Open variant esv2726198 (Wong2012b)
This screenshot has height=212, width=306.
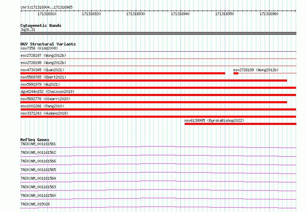43,63
